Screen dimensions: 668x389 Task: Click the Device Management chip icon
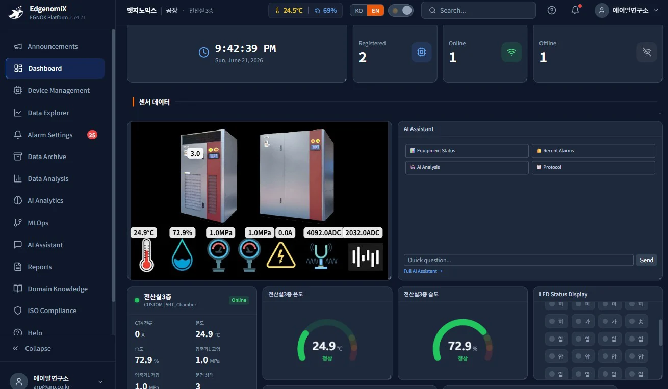pyautogui.click(x=18, y=90)
